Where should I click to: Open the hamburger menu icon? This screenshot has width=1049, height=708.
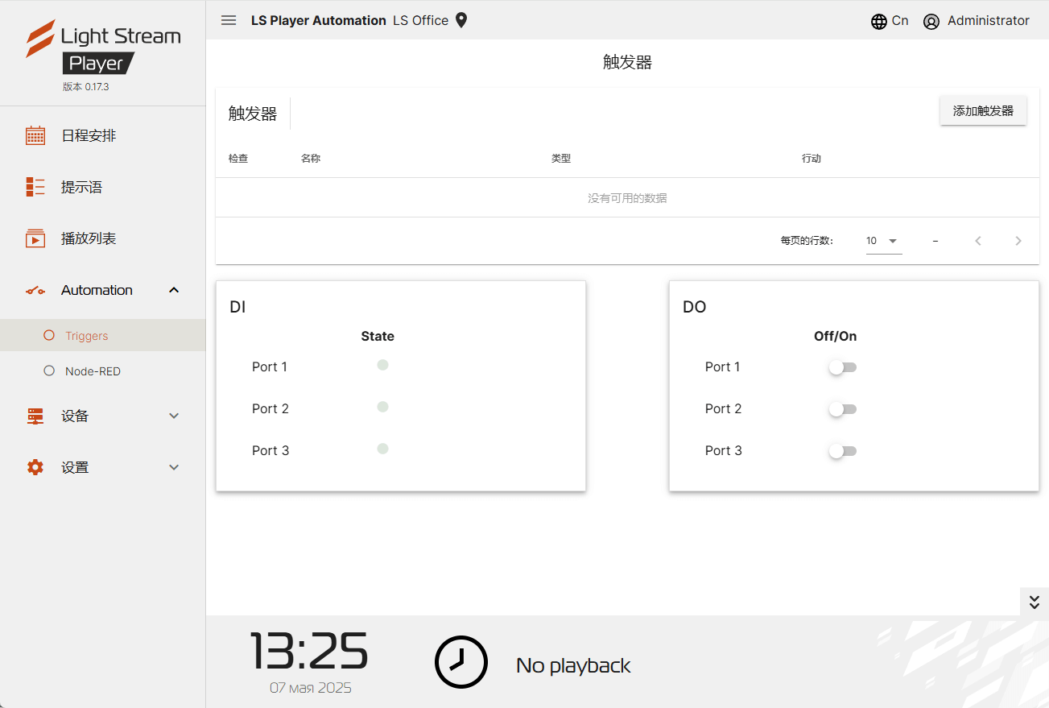coord(229,20)
